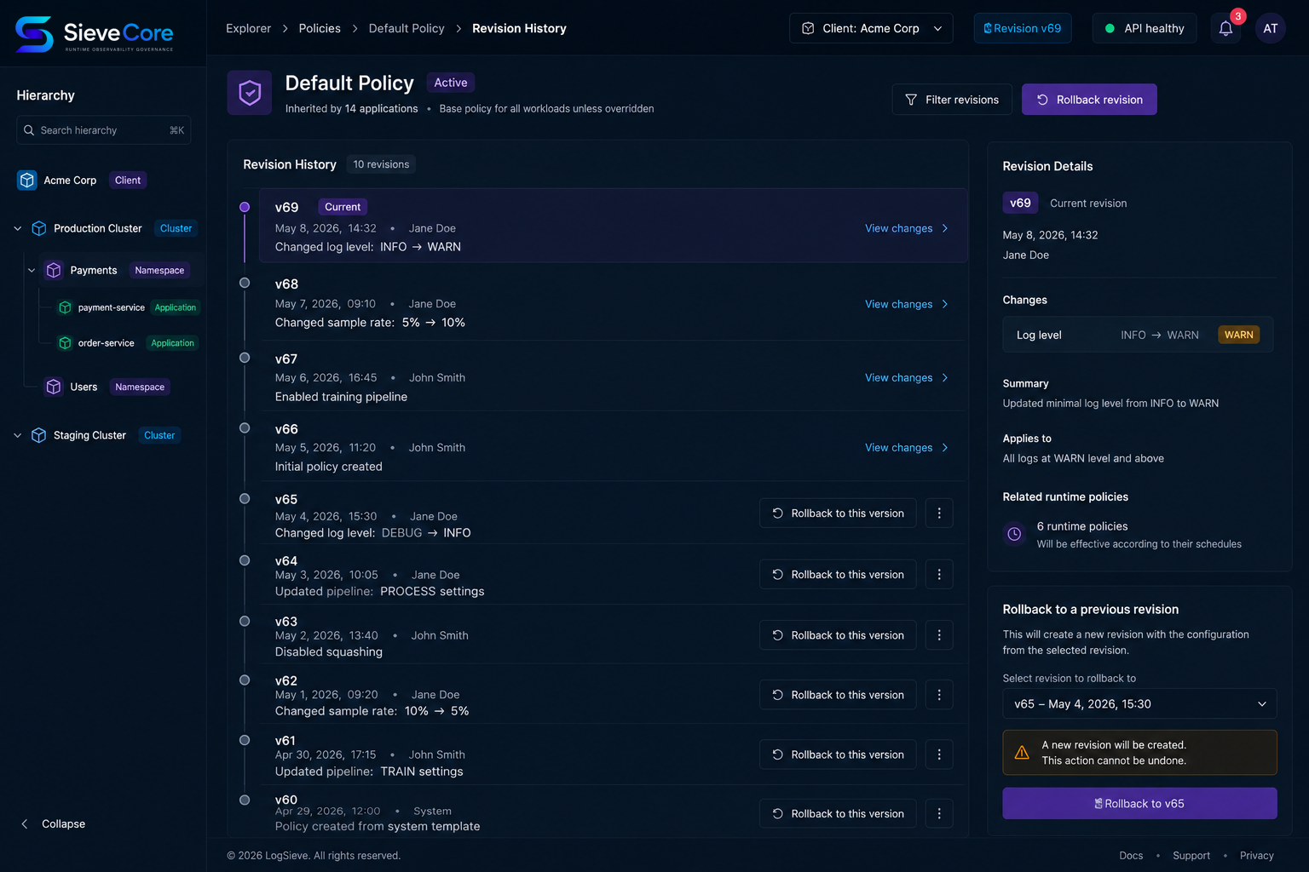This screenshot has width=1309, height=872.
Task: Click the Revision v69 chip in header
Action: pos(1023,28)
